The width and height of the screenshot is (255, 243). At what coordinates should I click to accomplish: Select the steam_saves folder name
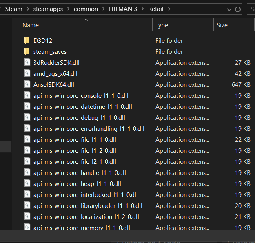coord(50,52)
